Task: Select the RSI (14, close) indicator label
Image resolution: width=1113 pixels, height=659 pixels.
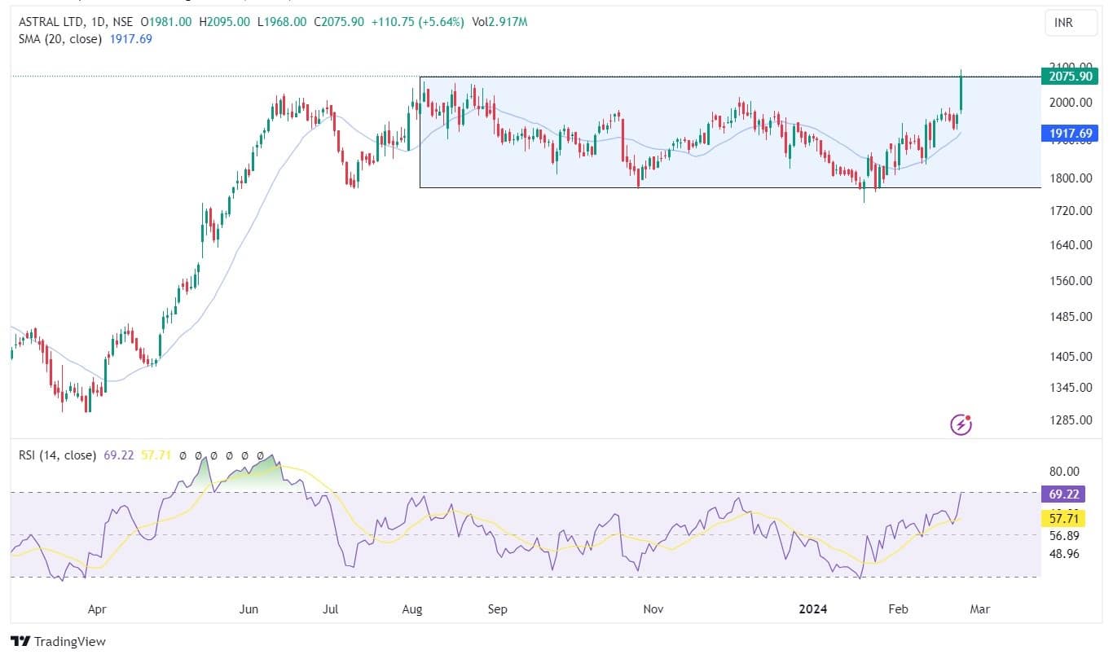Action: pyautogui.click(x=58, y=455)
